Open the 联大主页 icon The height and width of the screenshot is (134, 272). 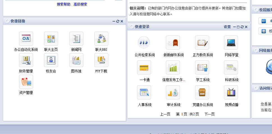coord(51,39)
